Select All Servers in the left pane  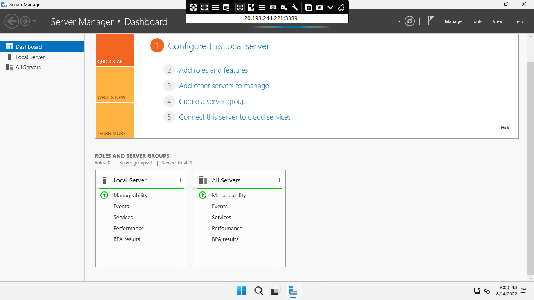pos(42,67)
